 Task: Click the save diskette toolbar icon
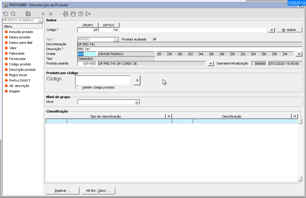click(x=28, y=14)
